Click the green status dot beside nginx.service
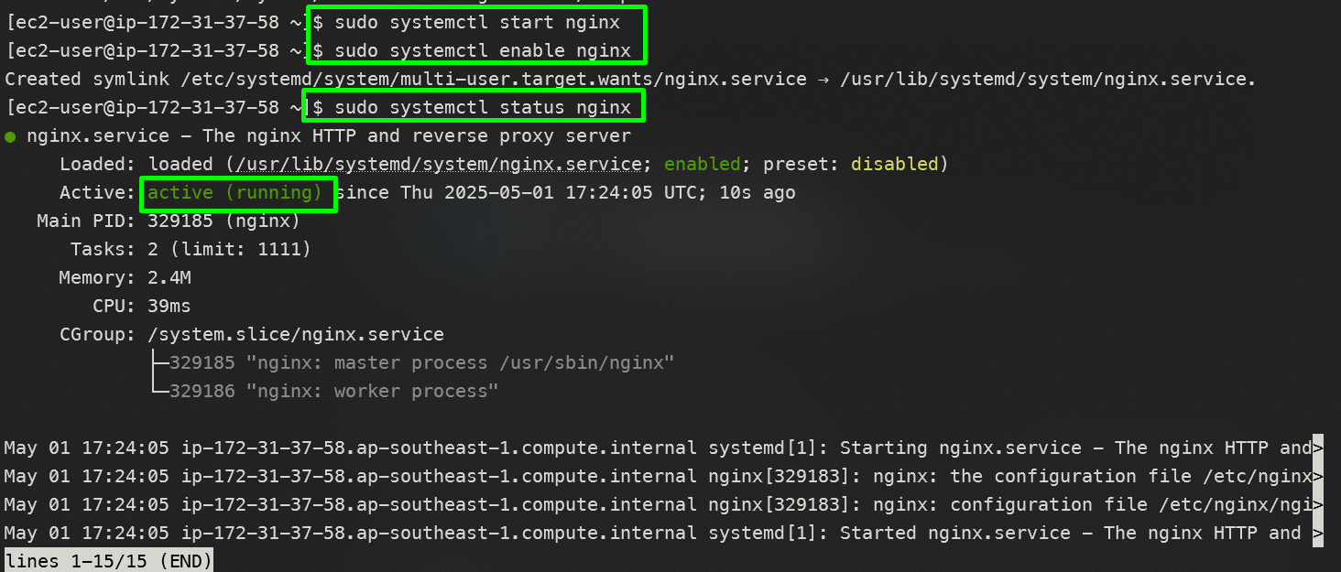Screen dimensions: 1341x572 pos(10,137)
